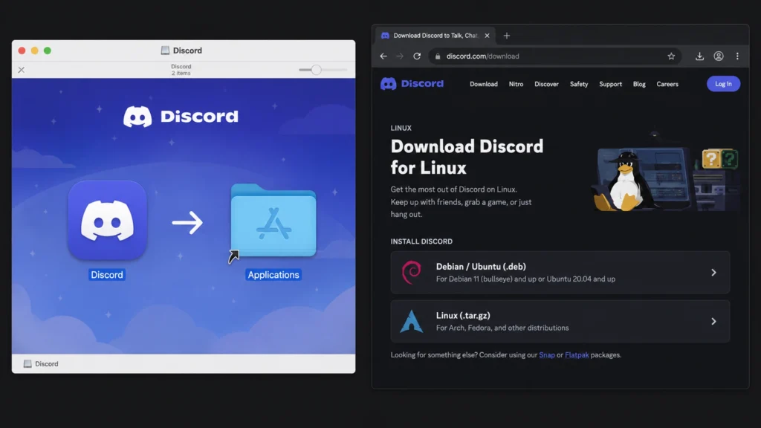Adjust the icon size slider in Discord window

pyautogui.click(x=316, y=70)
